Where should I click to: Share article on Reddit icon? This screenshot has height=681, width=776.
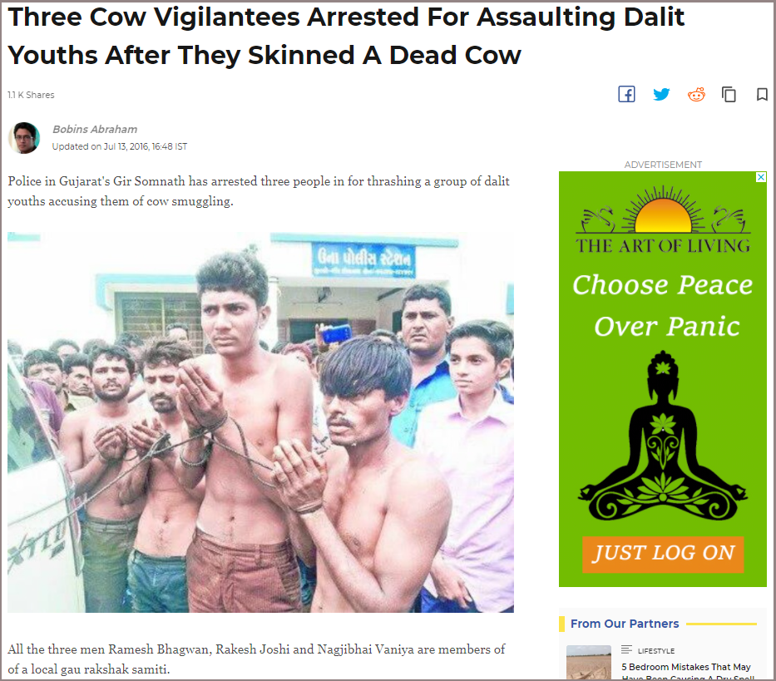coord(696,95)
